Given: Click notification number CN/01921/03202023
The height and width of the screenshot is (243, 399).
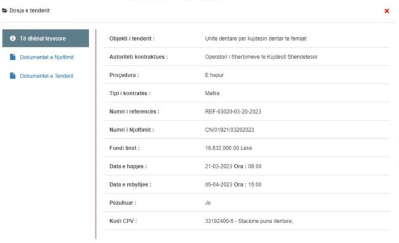Looking at the screenshot, I should (x=230, y=130).
